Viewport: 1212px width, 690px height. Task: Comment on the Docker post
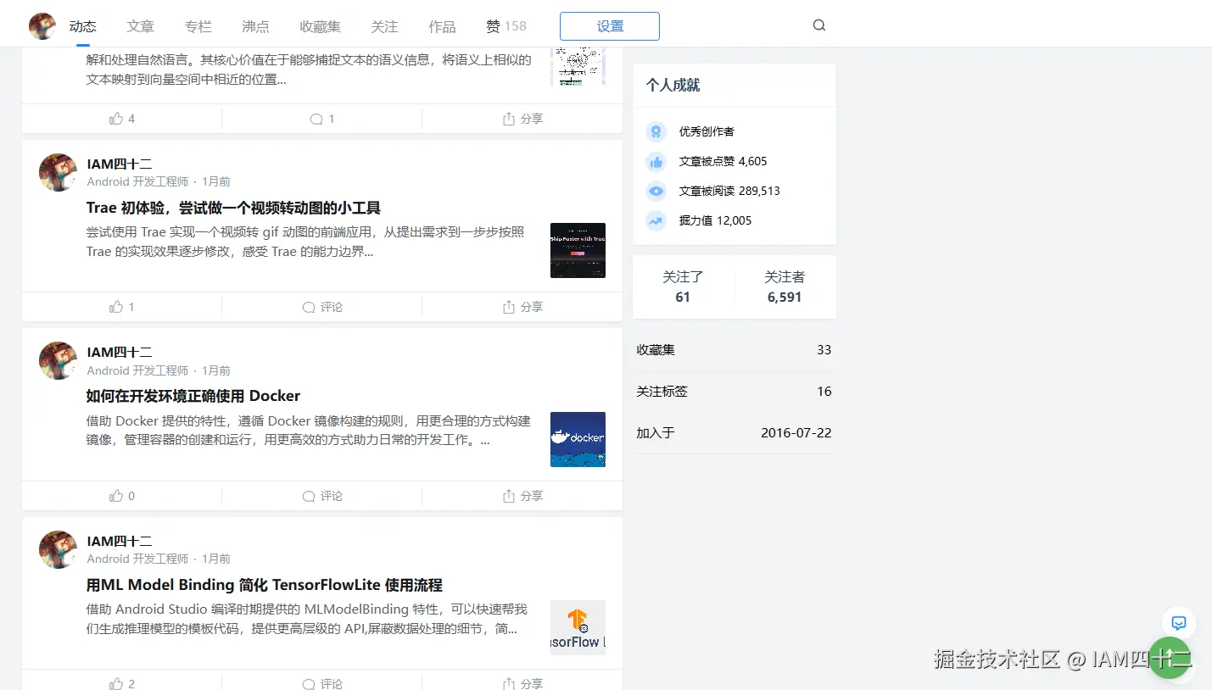click(x=322, y=496)
